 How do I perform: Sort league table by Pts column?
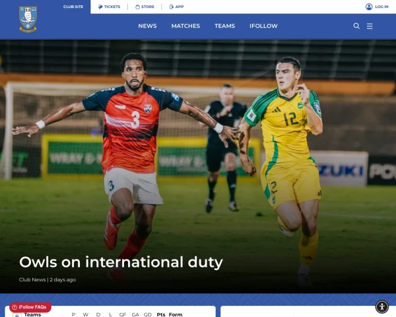pos(161,314)
